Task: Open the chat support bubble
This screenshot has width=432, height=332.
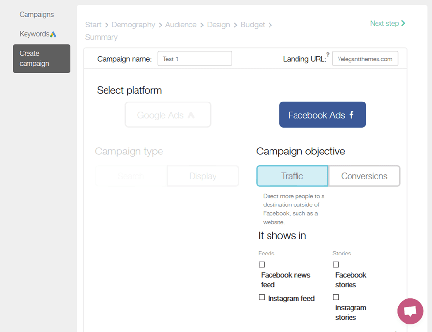Action: tap(410, 311)
